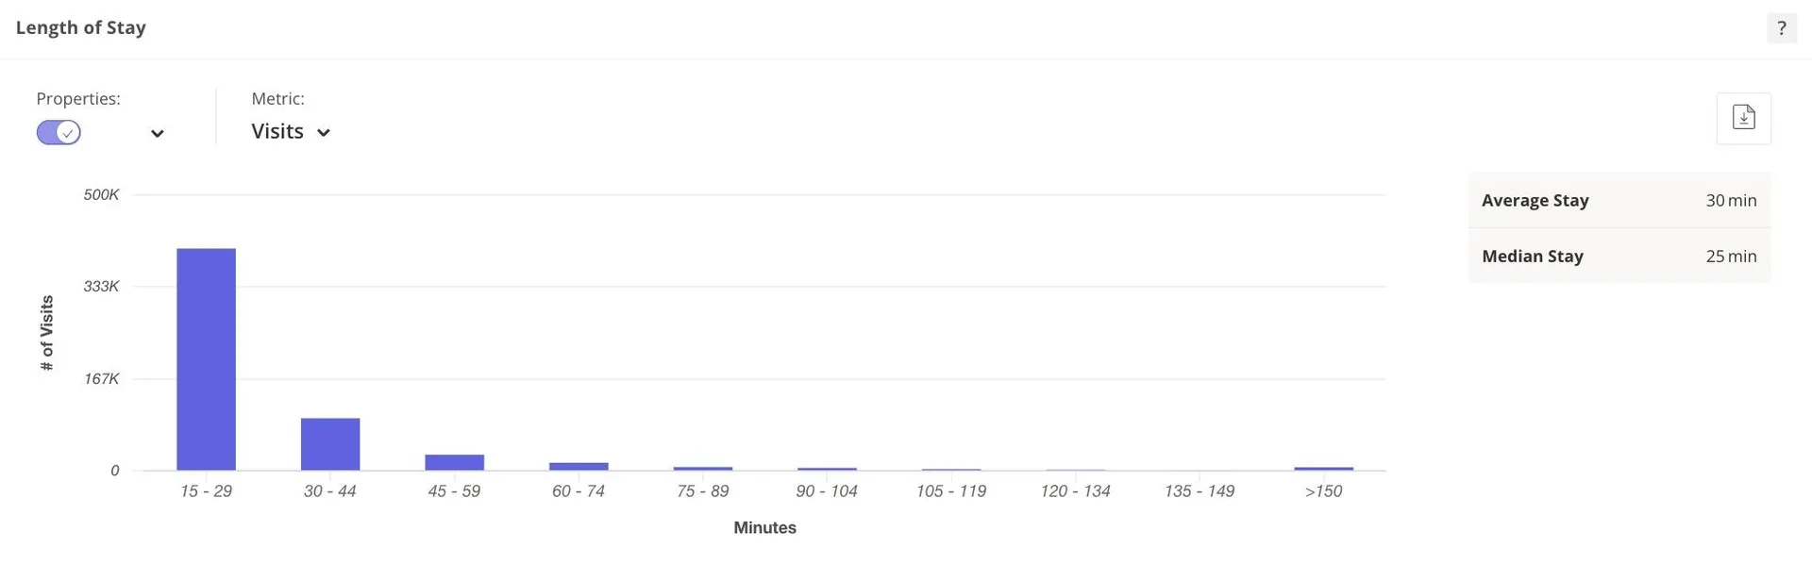
Task: Click the 15 - 29 minutes bar
Action: pyautogui.click(x=206, y=359)
